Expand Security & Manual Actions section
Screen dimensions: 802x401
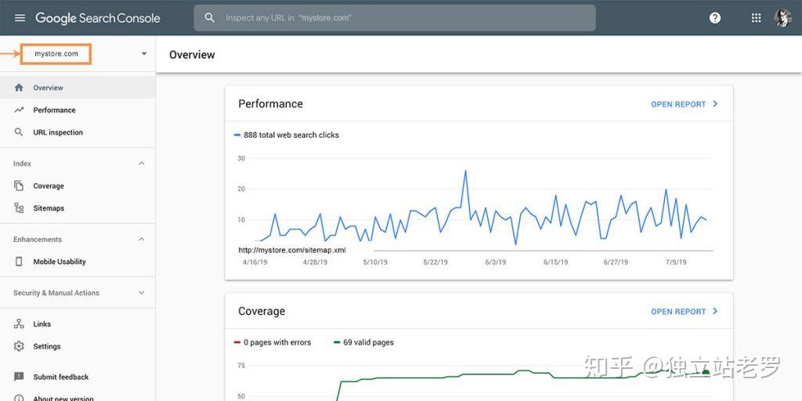coord(142,293)
